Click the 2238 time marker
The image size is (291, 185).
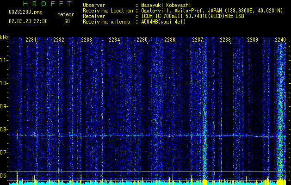click(225, 40)
